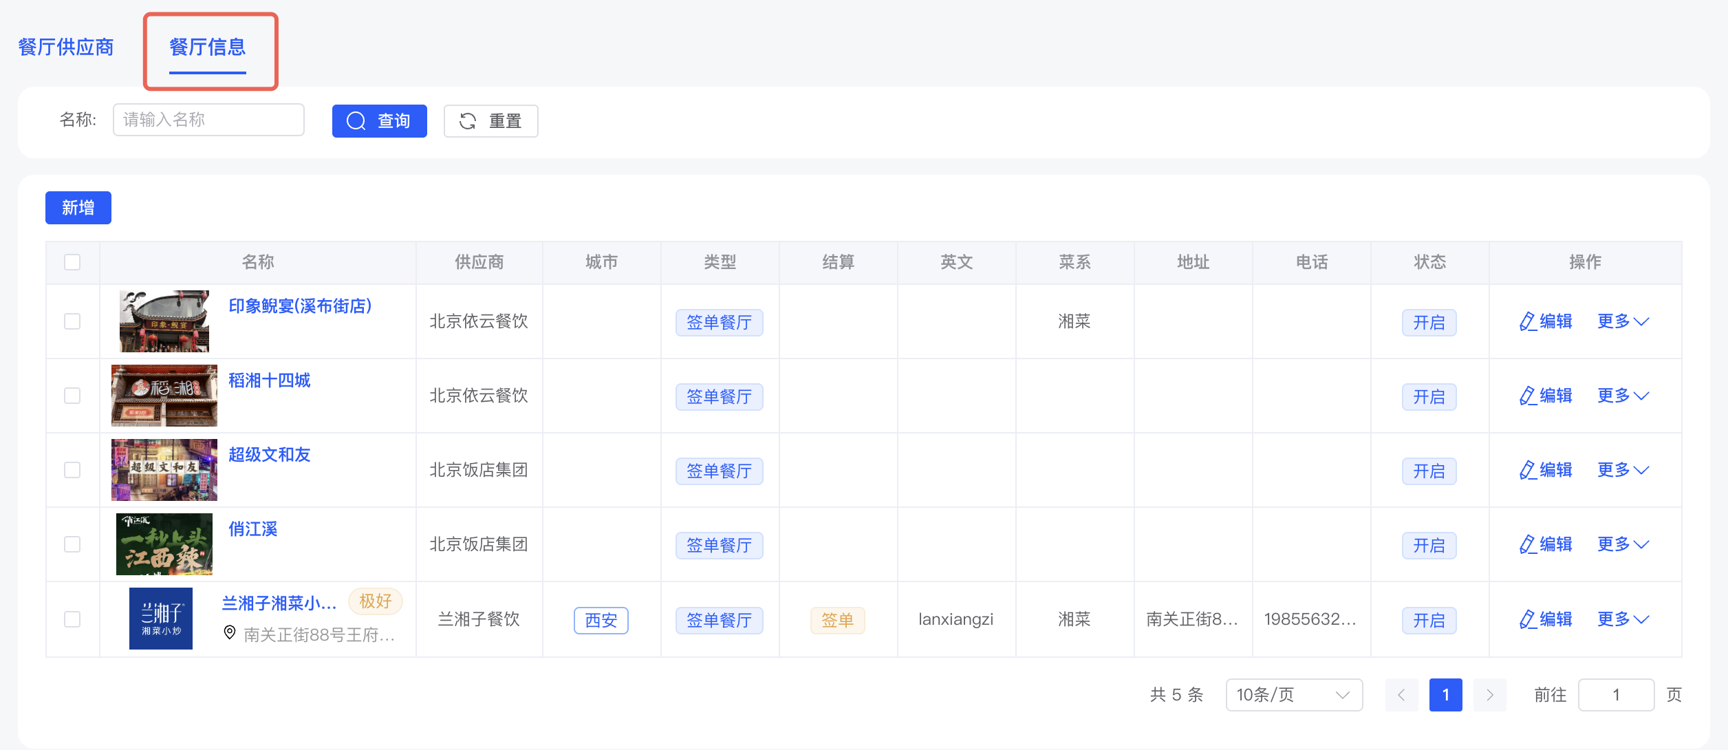Image resolution: width=1728 pixels, height=750 pixels.
Task: Select the checkbox for 兰湘子湘菜小炒 row
Action: 72,619
